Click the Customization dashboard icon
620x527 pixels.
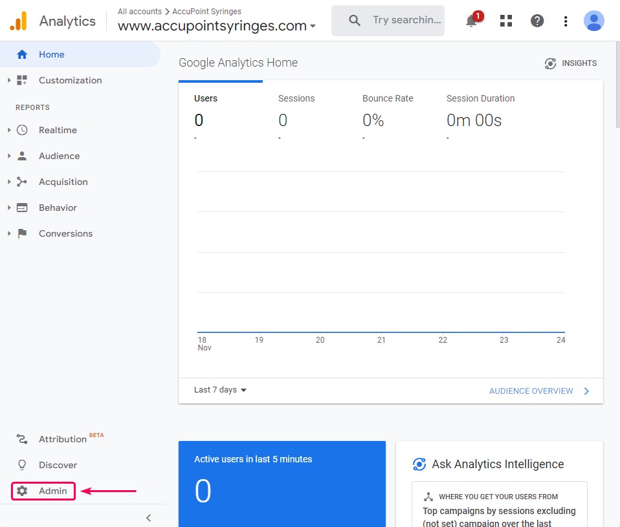22,80
